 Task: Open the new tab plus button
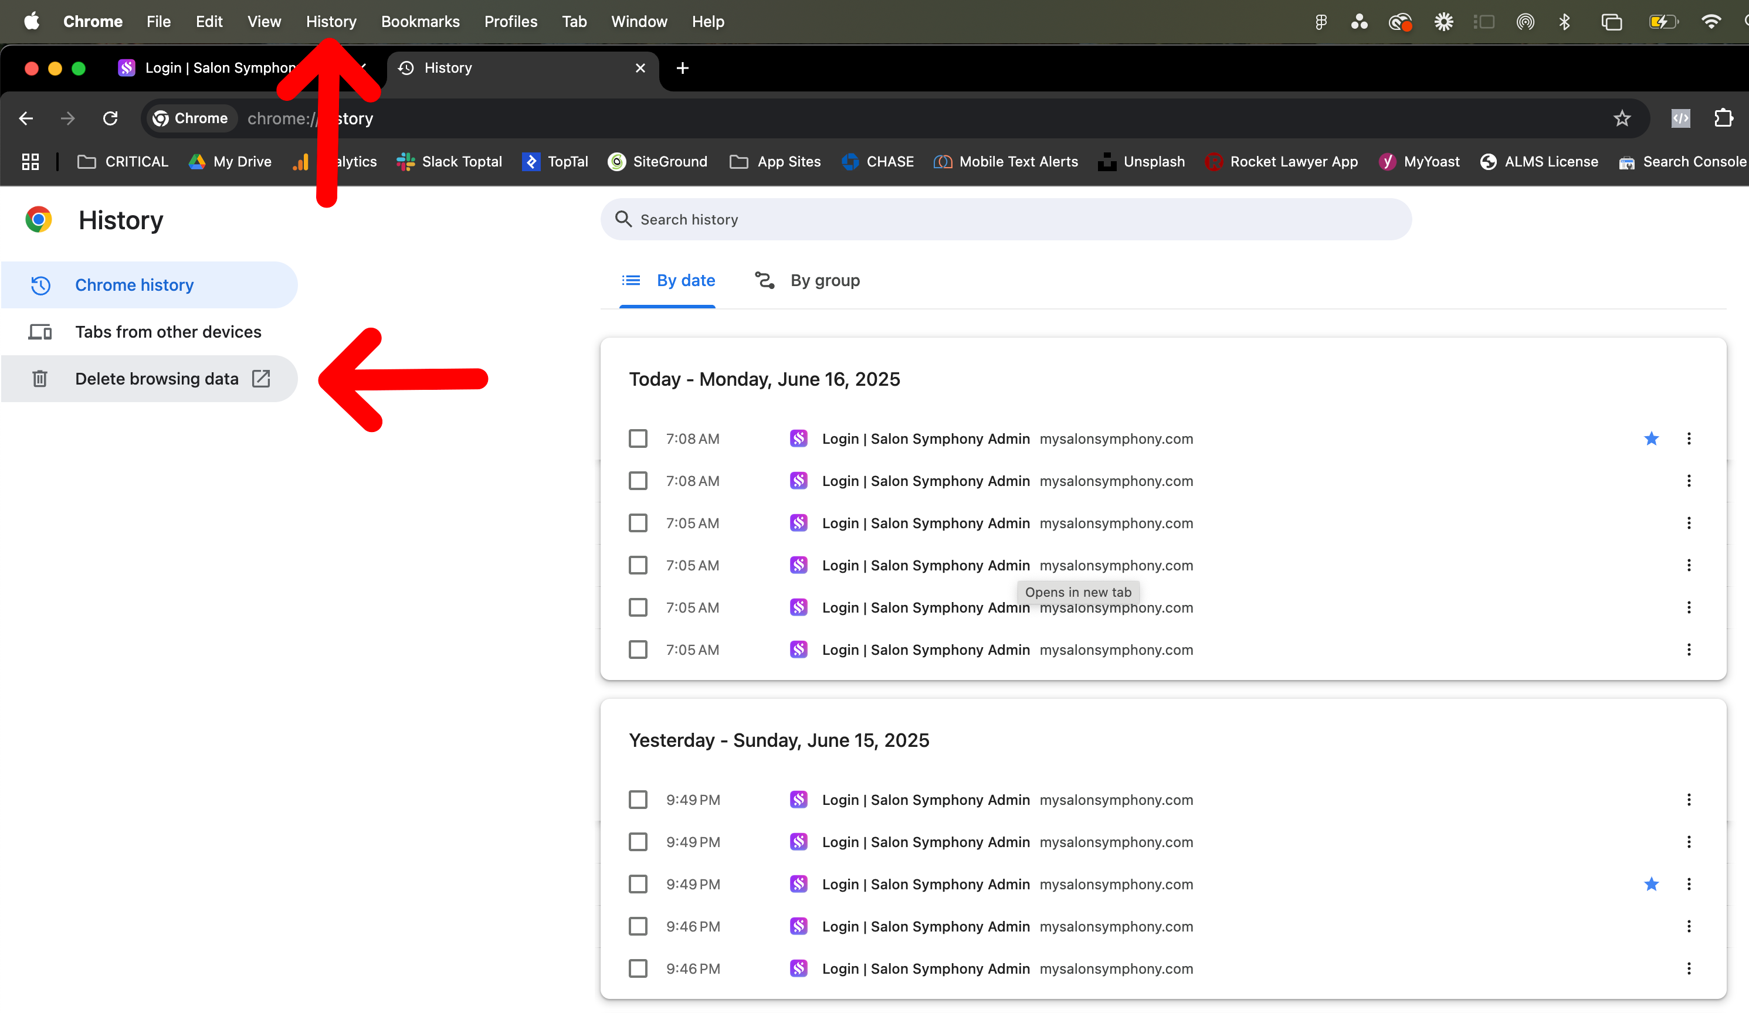[682, 68]
